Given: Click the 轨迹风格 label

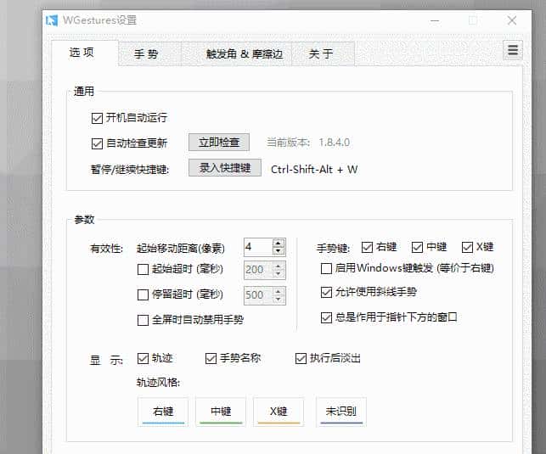Looking at the screenshot, I should point(158,383).
